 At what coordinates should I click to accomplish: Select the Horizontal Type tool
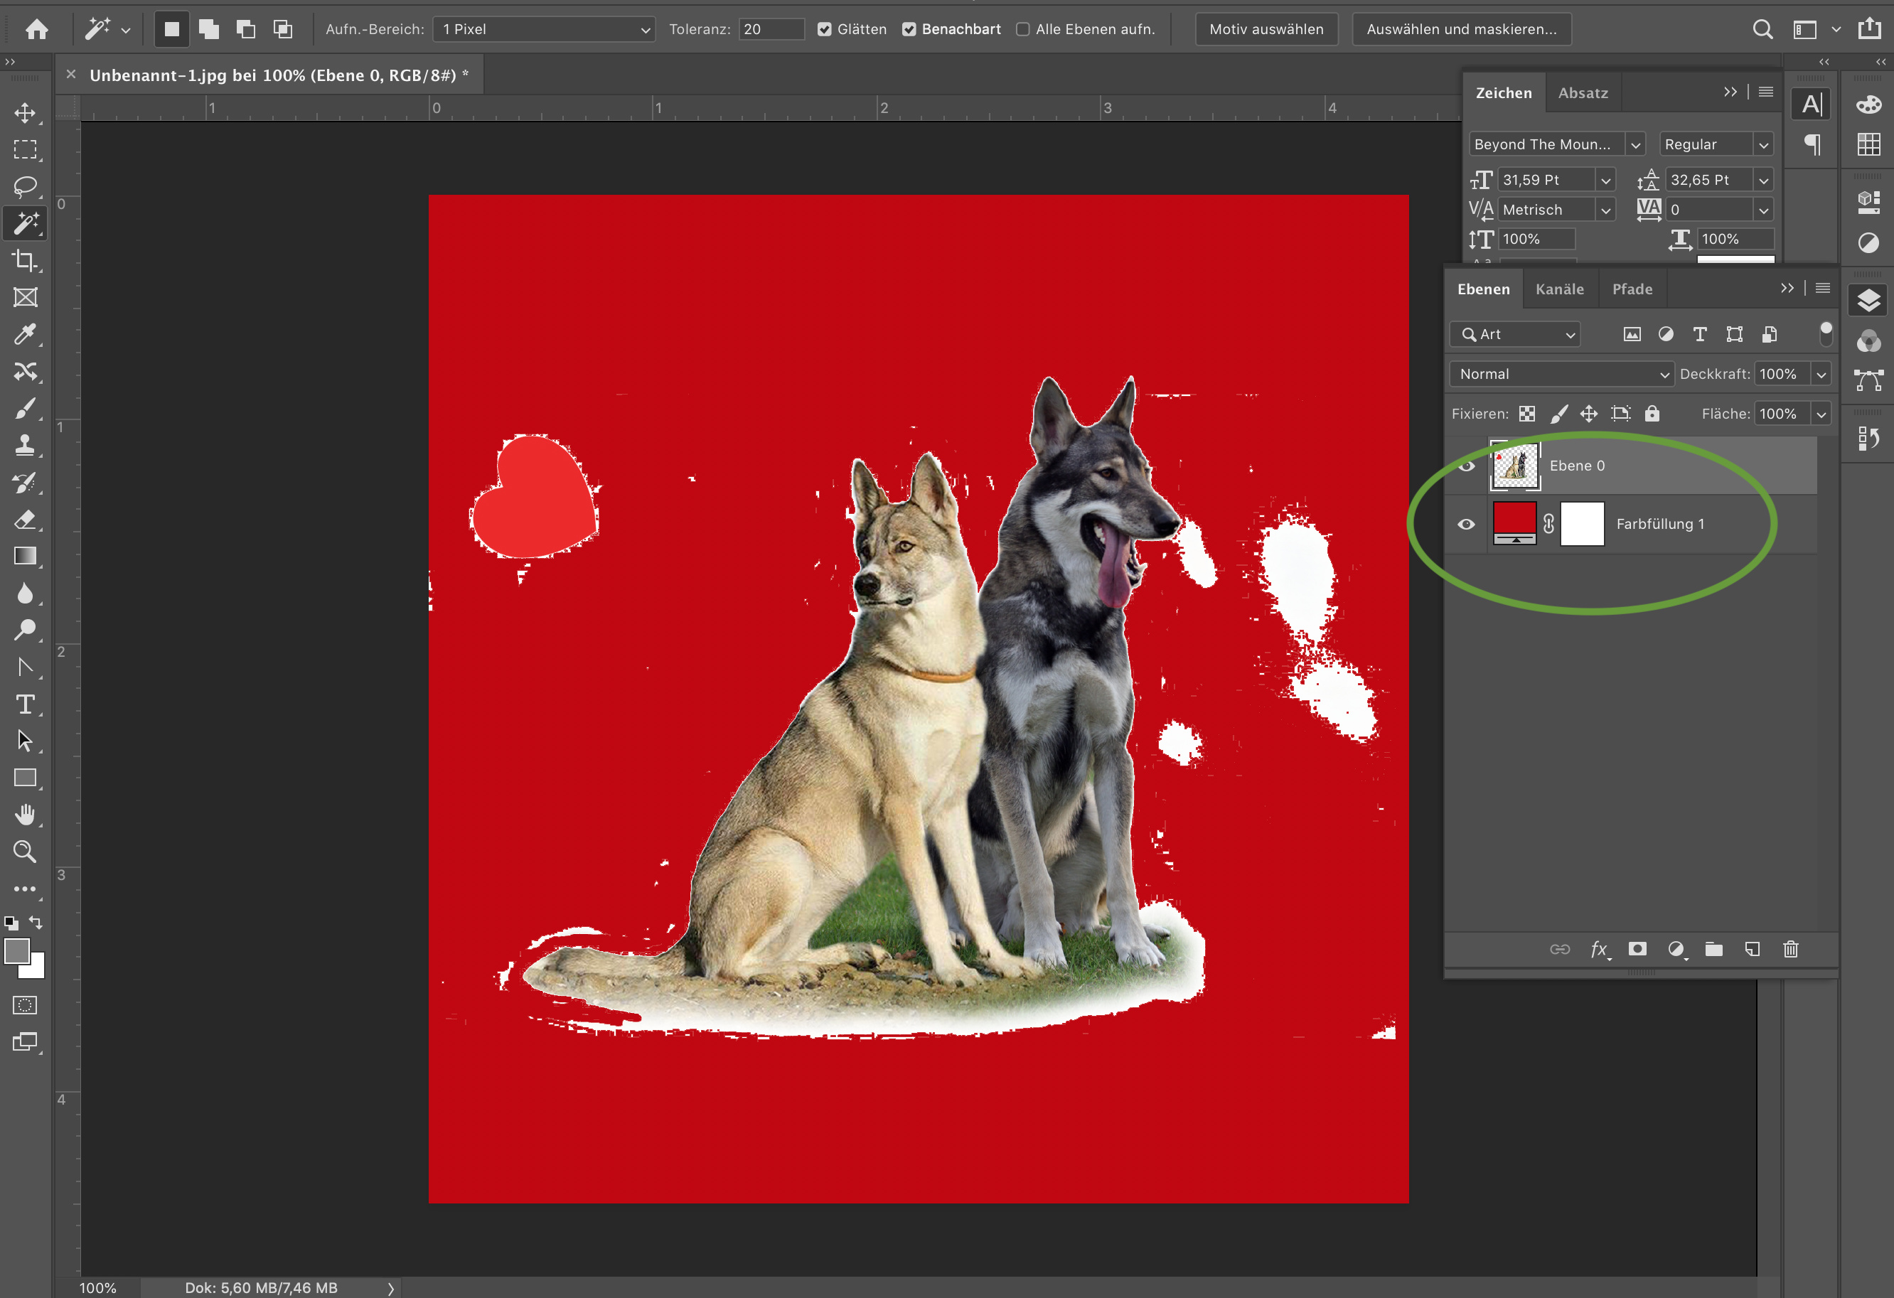pyautogui.click(x=24, y=705)
